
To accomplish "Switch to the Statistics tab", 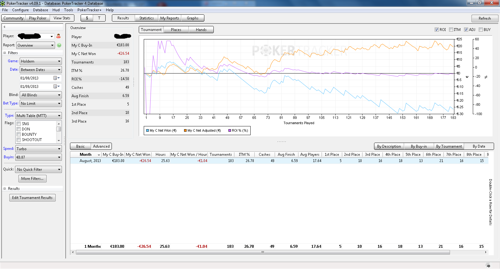I will [x=147, y=18].
